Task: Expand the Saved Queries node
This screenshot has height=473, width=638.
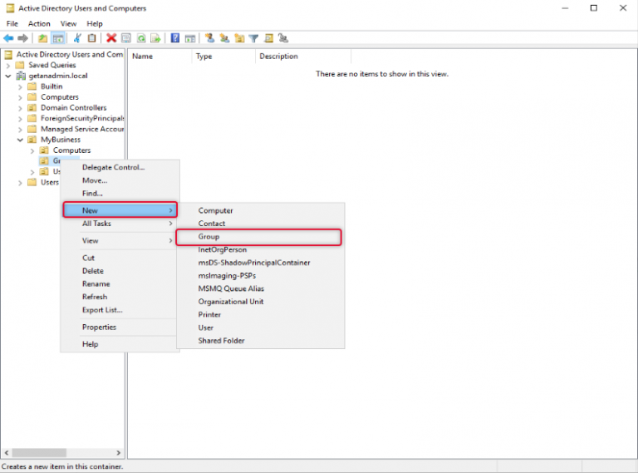Action: (8, 65)
